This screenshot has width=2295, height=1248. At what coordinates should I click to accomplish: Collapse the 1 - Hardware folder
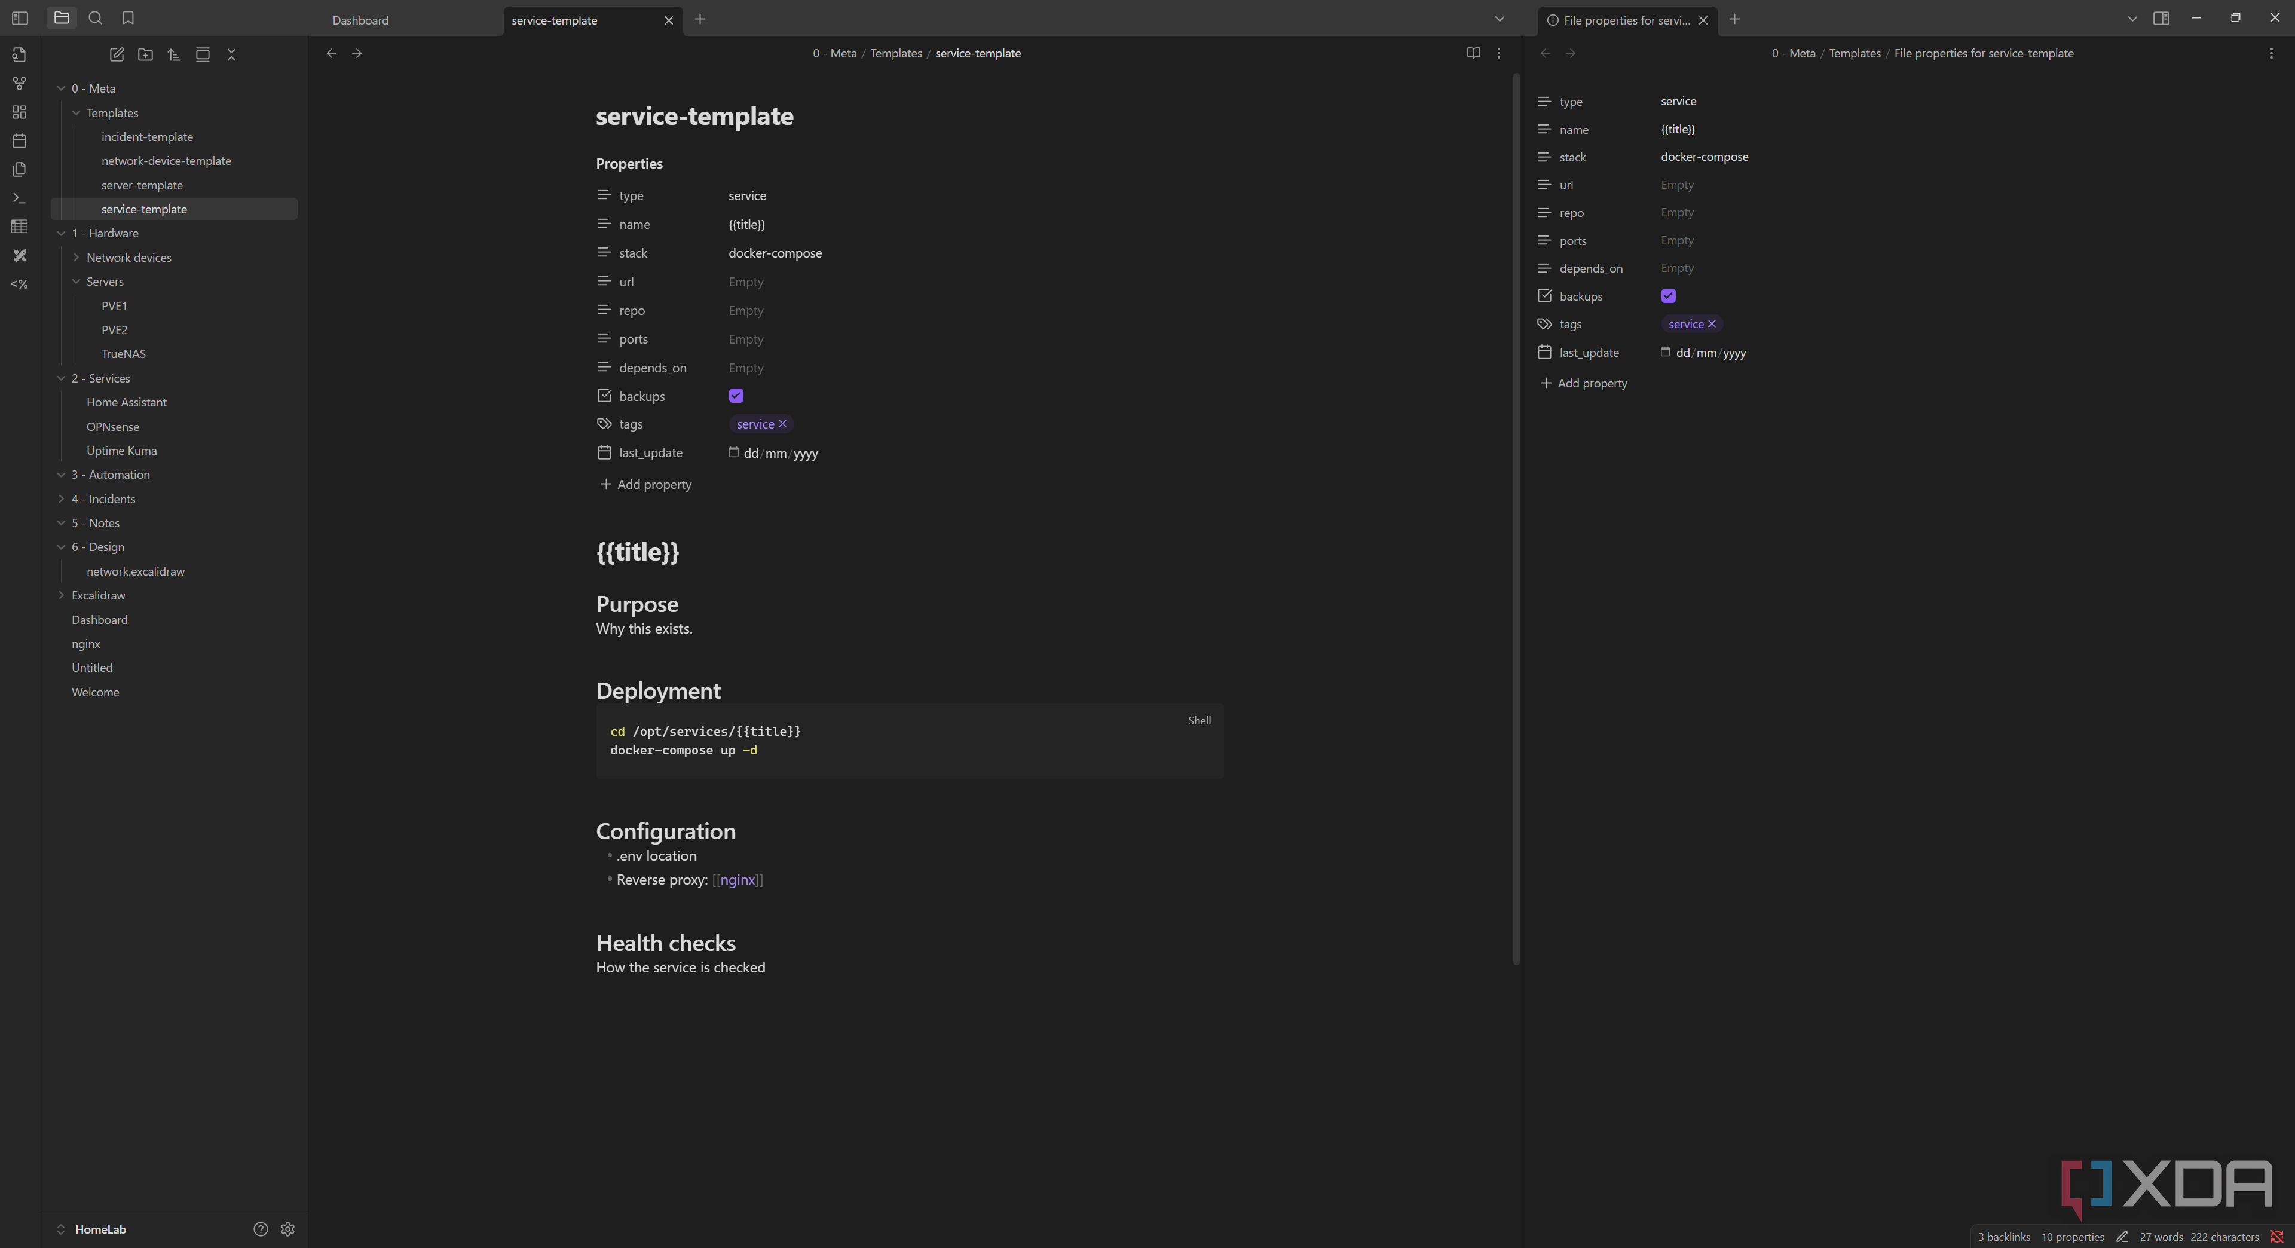coord(62,233)
